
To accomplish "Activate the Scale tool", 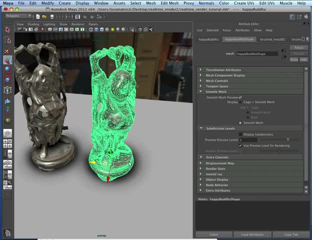I will (7, 80).
